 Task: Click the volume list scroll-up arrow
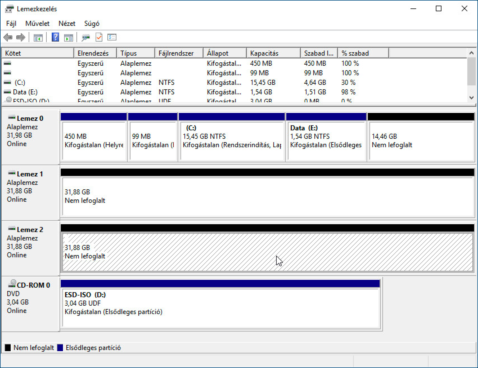tap(472, 53)
